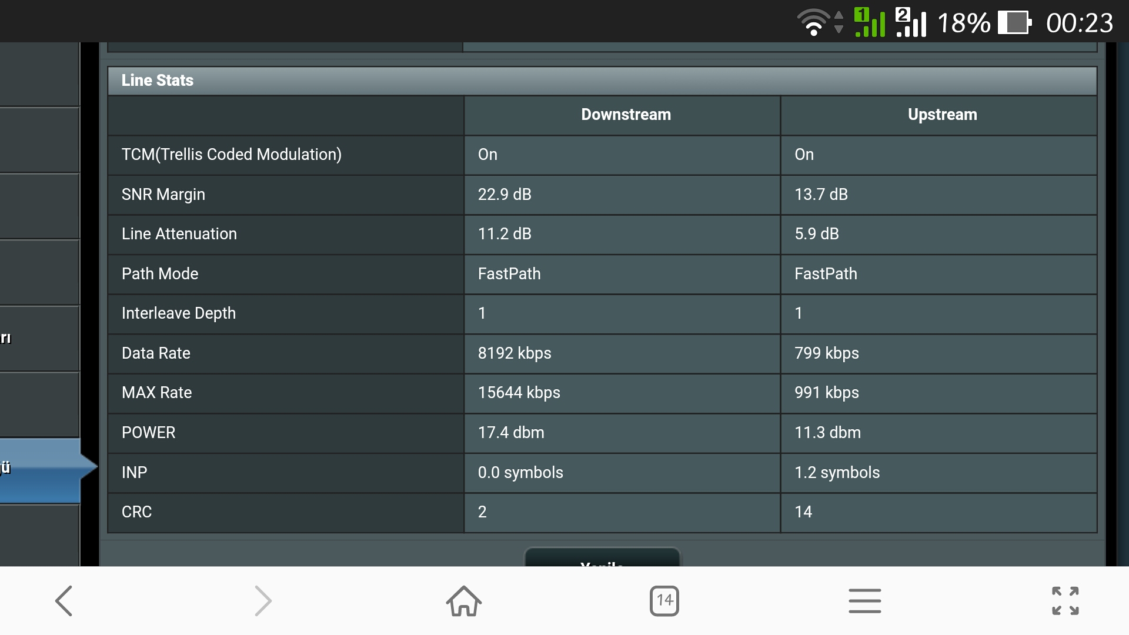1129x635 pixels.
Task: Toggle fullscreen with the expand arrows icon
Action: [1065, 600]
